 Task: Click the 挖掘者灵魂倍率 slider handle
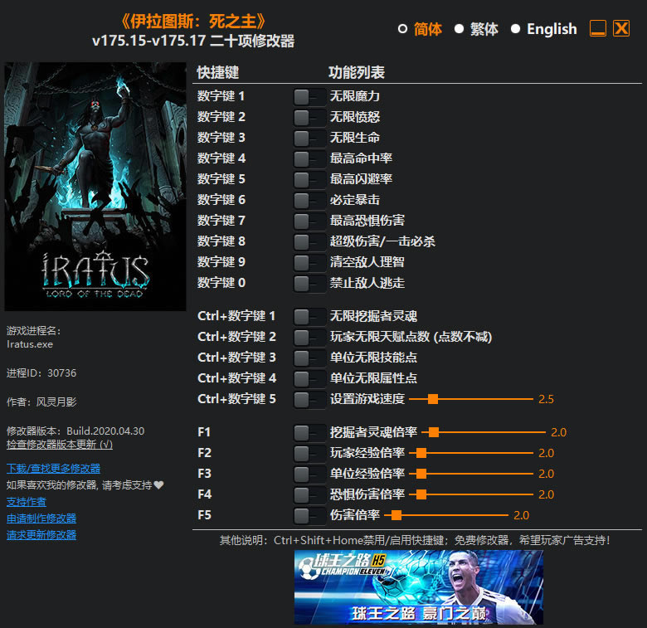pyautogui.click(x=434, y=432)
